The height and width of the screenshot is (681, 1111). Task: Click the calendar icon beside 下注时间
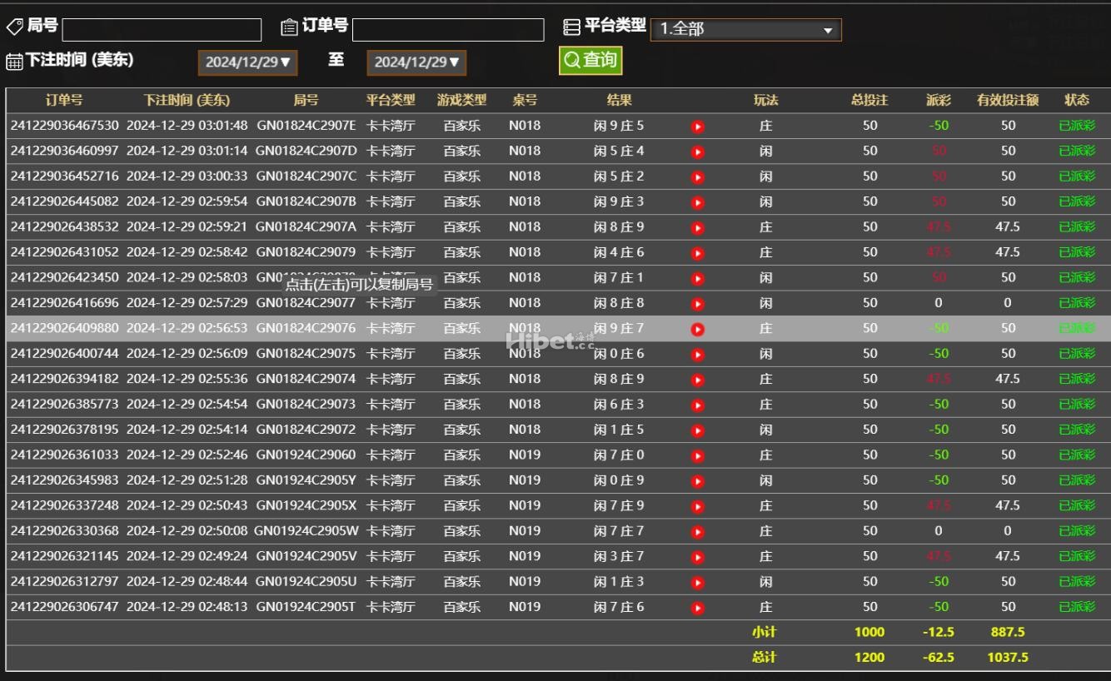14,61
